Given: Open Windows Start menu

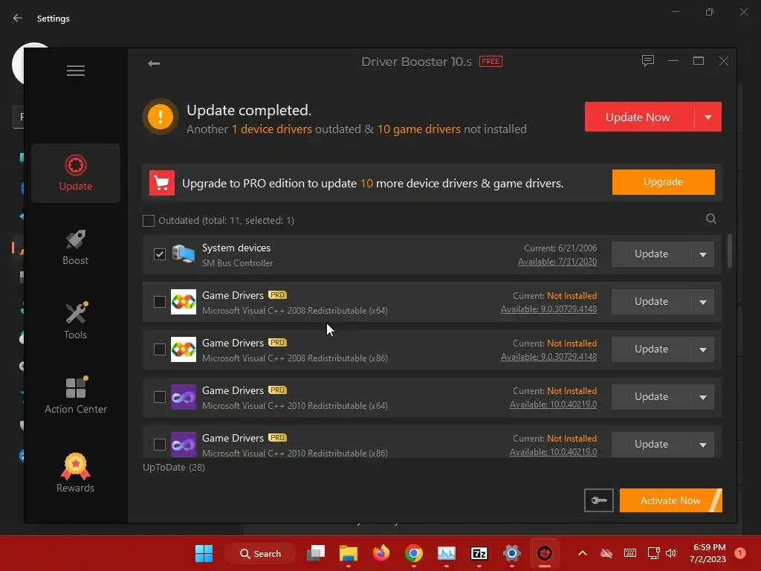Looking at the screenshot, I should point(204,553).
